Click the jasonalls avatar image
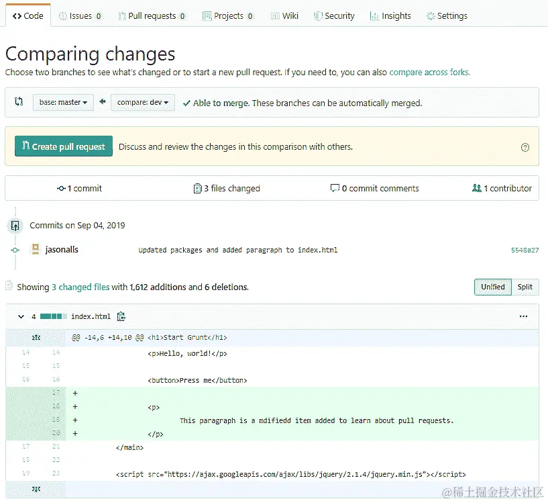The width and height of the screenshot is (548, 503). (x=36, y=249)
